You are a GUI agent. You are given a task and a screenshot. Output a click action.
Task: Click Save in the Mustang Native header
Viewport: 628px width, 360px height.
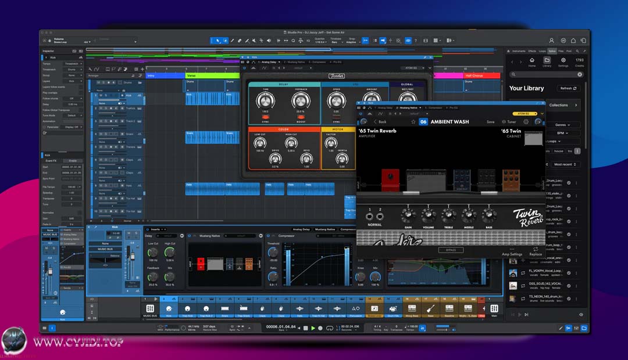[x=491, y=122]
